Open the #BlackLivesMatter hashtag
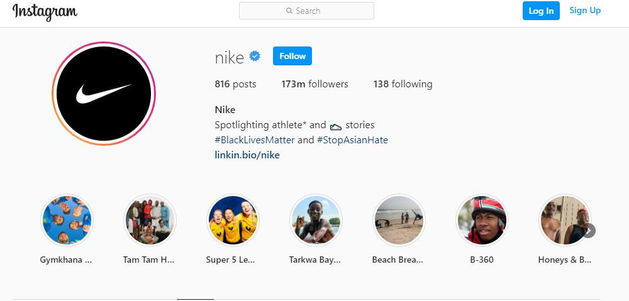Image resolution: width=629 pixels, height=301 pixels. coord(255,140)
